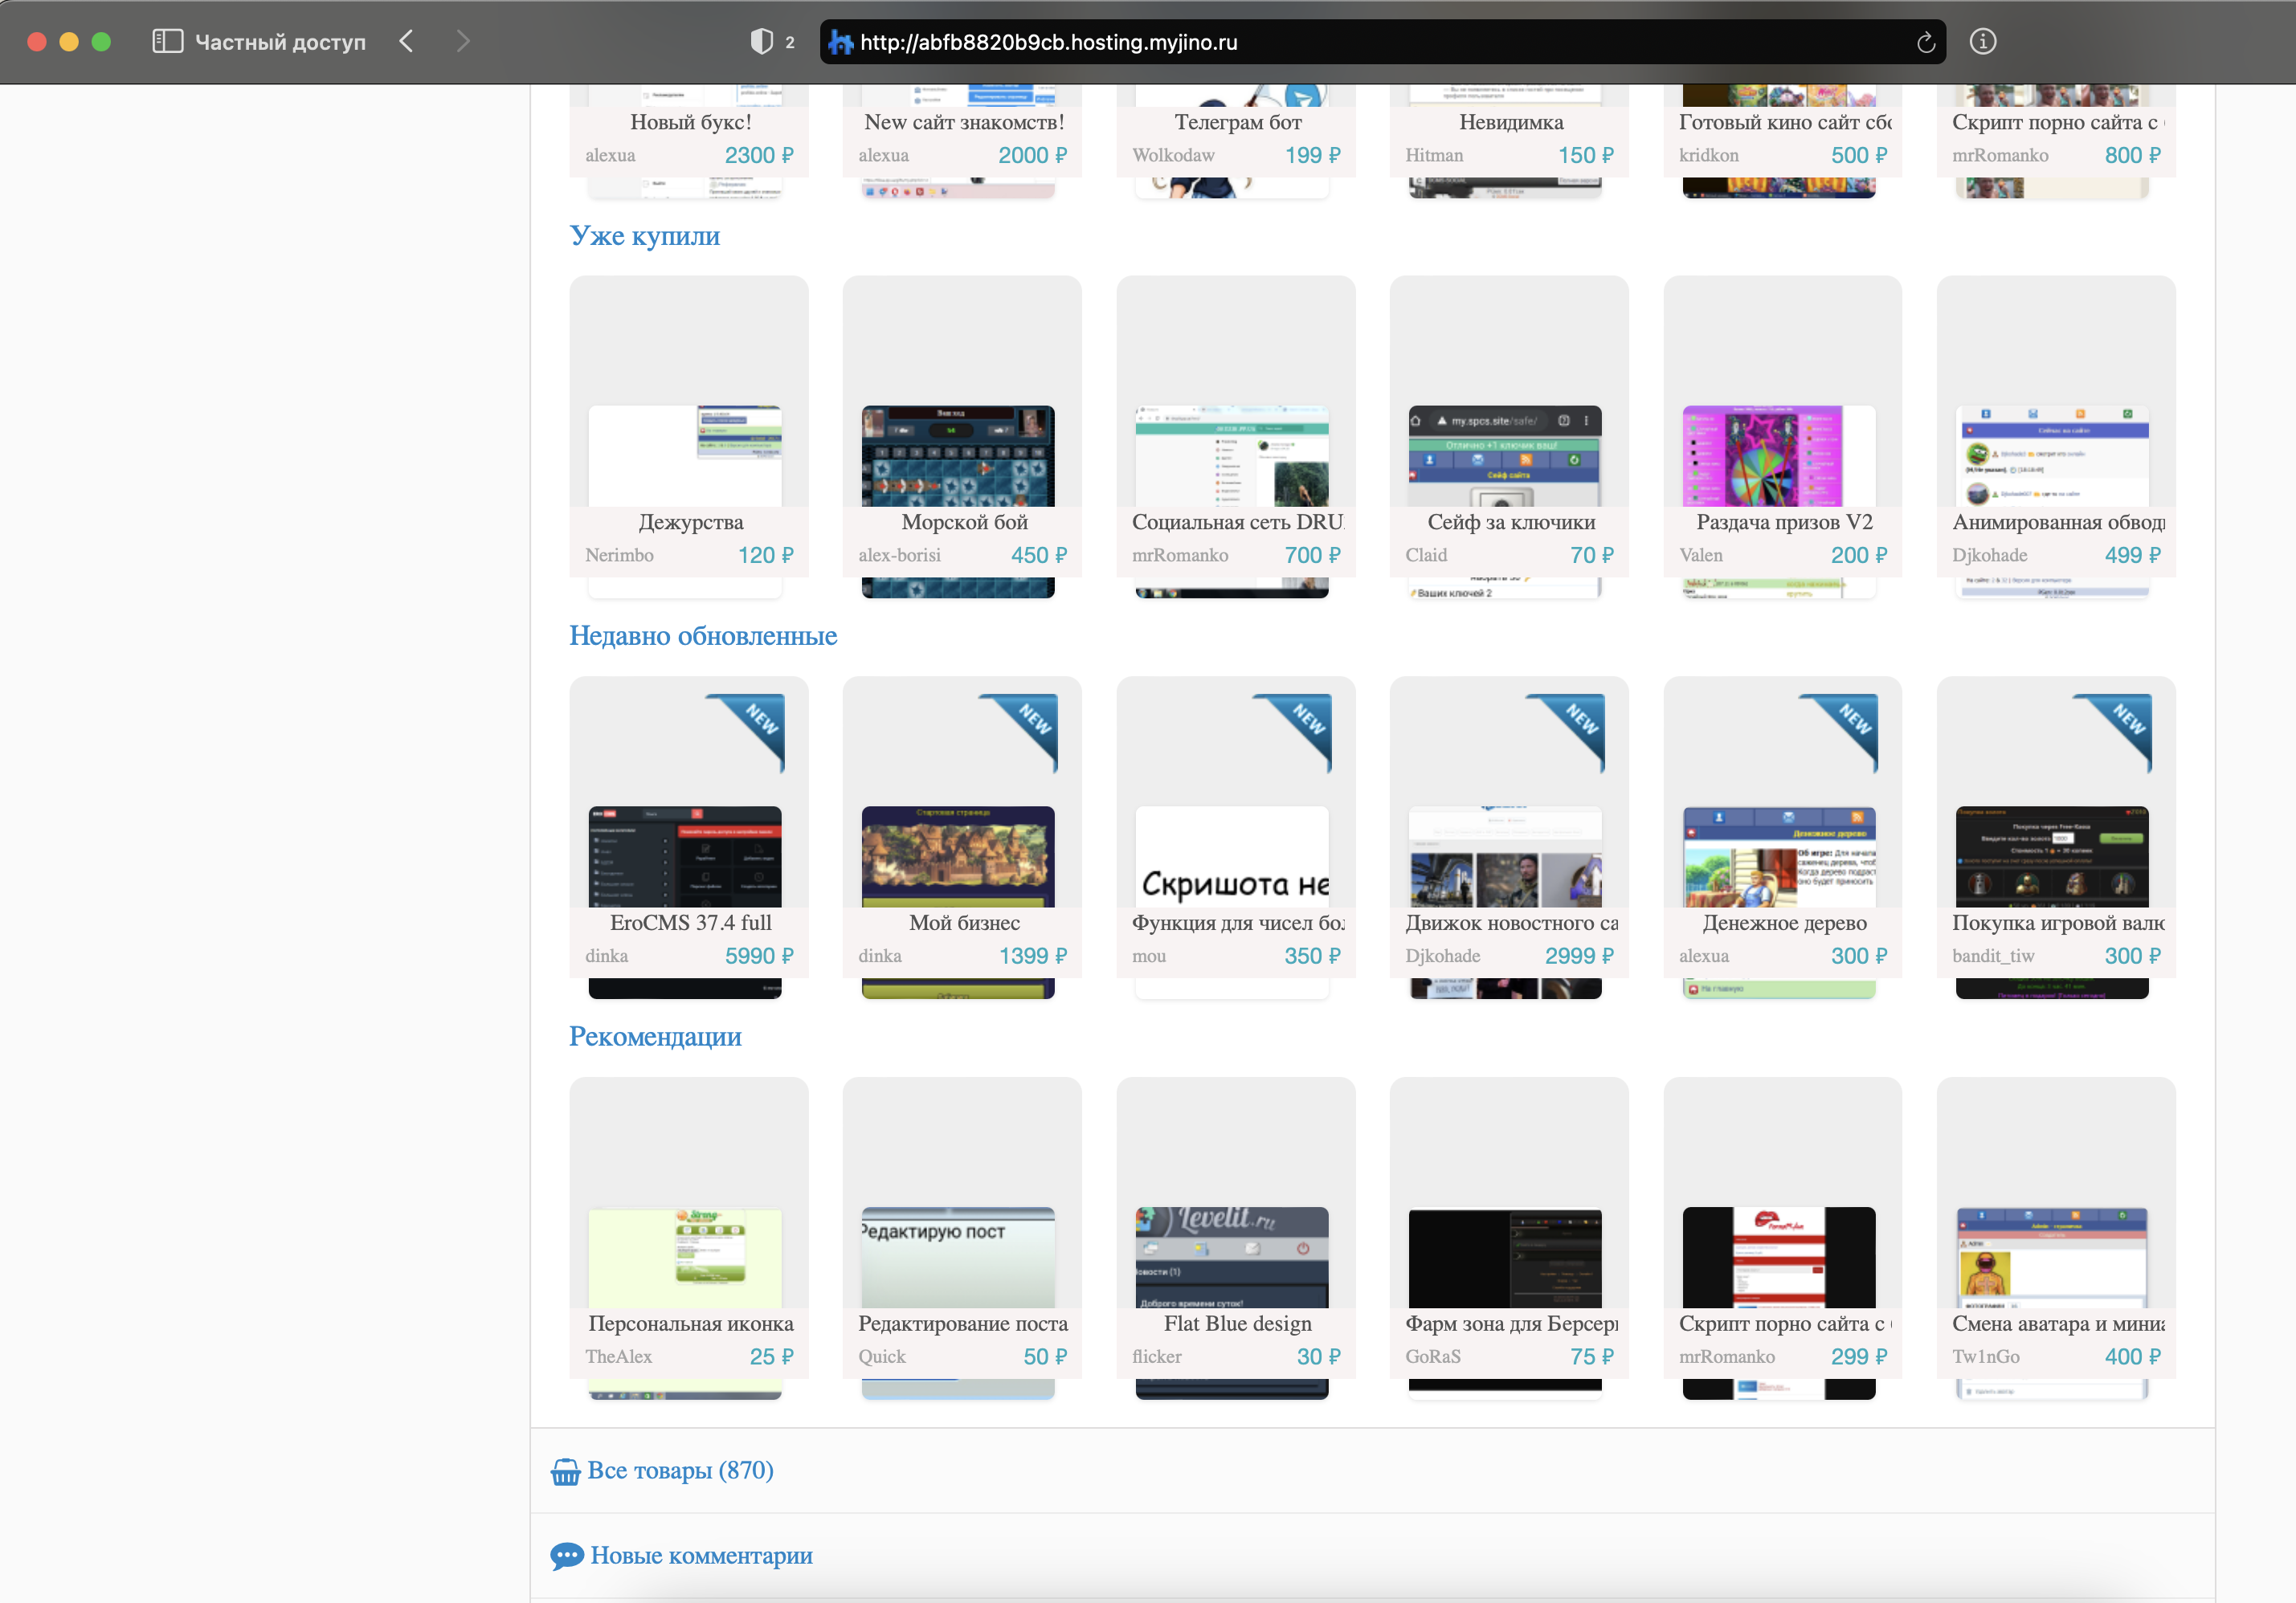Open the Недавно обновленные section heading
This screenshot has height=1603, width=2296.
pos(702,635)
